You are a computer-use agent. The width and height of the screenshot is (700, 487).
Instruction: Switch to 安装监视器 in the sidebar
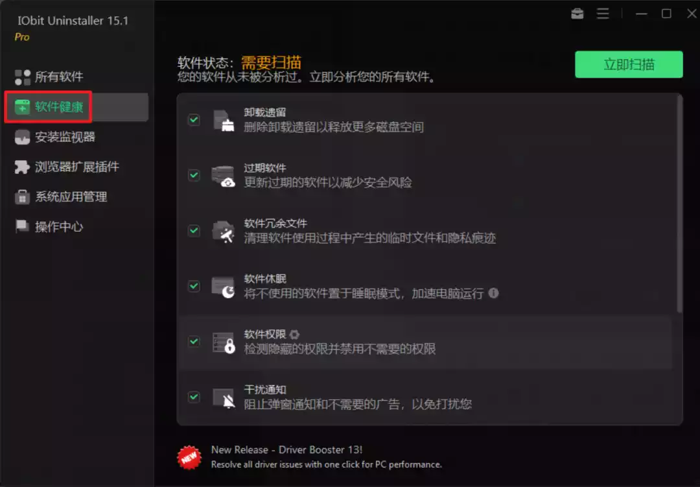pos(64,137)
